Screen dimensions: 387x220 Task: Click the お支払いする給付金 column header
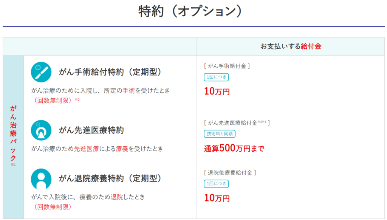(291, 46)
